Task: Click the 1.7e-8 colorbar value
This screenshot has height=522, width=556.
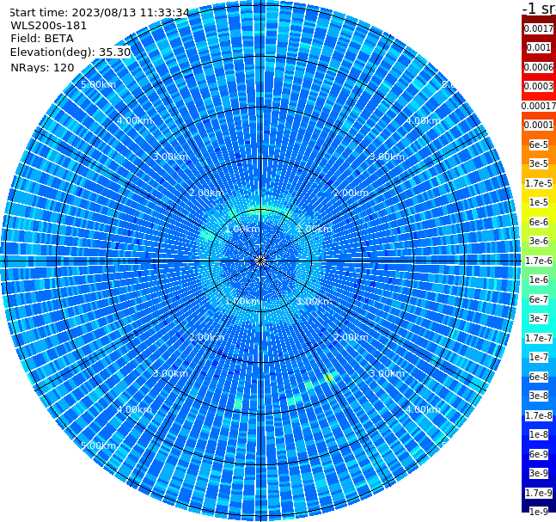Action: 539,415
